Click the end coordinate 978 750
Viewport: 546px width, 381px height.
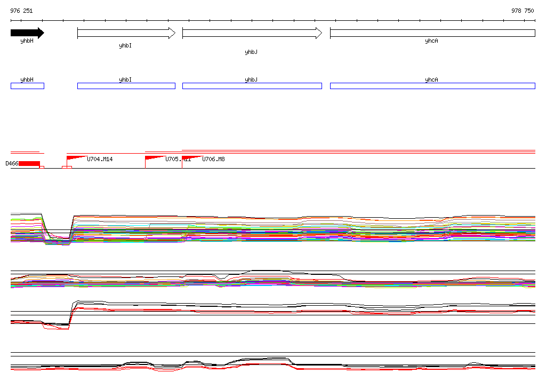(523, 11)
